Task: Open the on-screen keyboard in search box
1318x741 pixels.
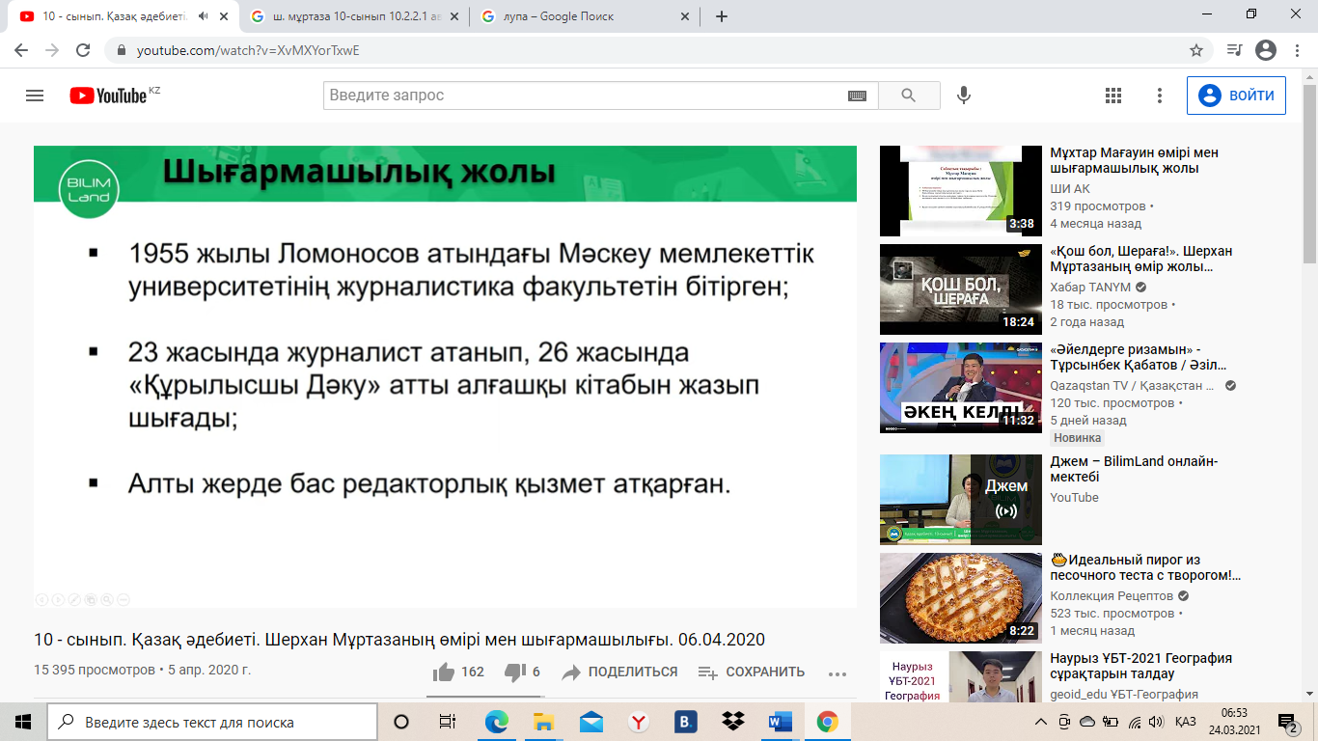Action: point(857,96)
